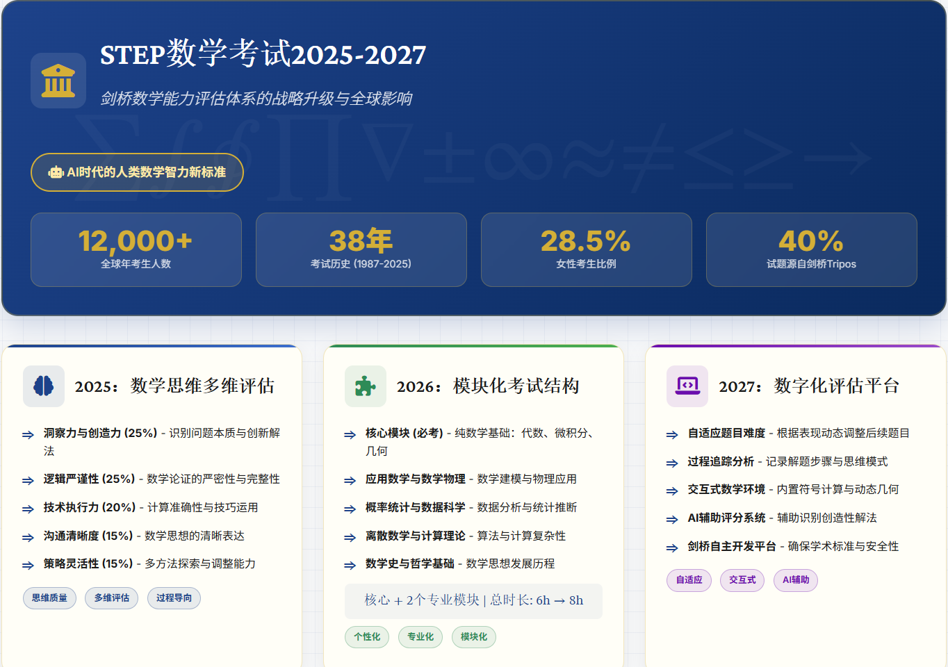This screenshot has height=667, width=948.
Task: Select the 多维评估 tag
Action: coord(112,598)
